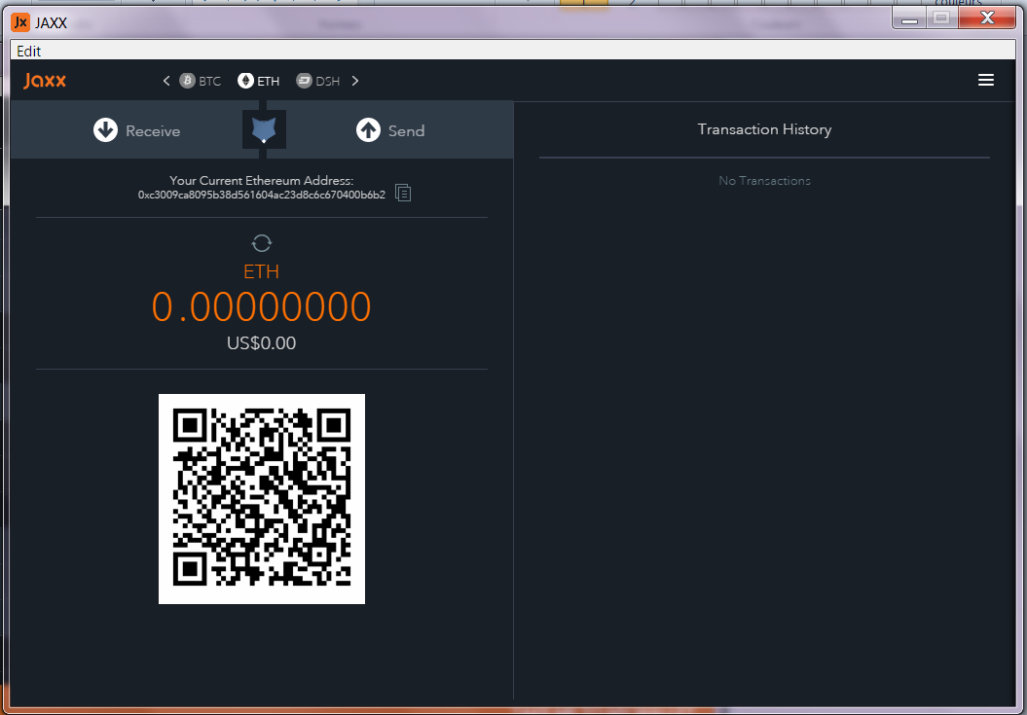The width and height of the screenshot is (1027, 715).
Task: Click the Send up-arrow icon
Action: pyautogui.click(x=368, y=129)
